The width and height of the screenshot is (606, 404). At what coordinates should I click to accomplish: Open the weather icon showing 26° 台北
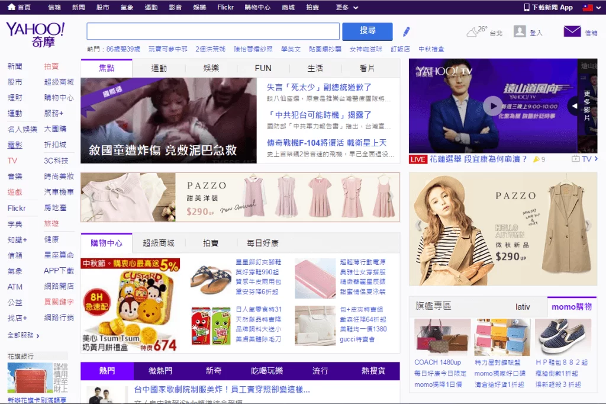[472, 32]
